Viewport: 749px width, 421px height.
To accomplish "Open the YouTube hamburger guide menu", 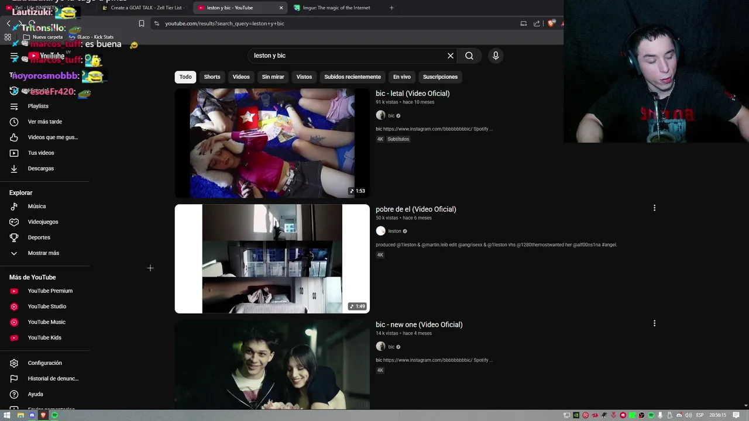I will 14,56.
